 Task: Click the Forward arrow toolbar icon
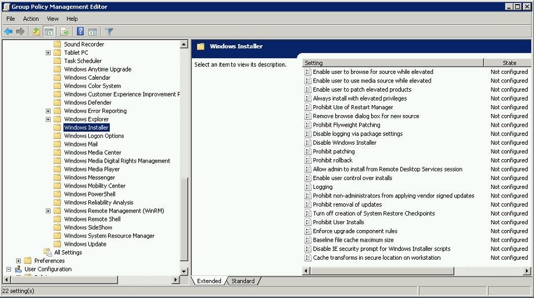point(20,32)
